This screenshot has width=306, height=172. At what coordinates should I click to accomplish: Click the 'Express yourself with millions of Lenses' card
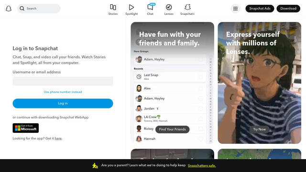259,83
